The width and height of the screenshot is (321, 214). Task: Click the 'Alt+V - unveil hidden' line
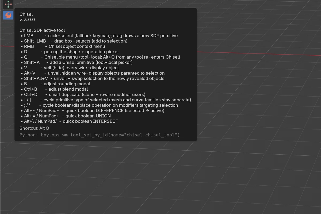tap(93, 73)
